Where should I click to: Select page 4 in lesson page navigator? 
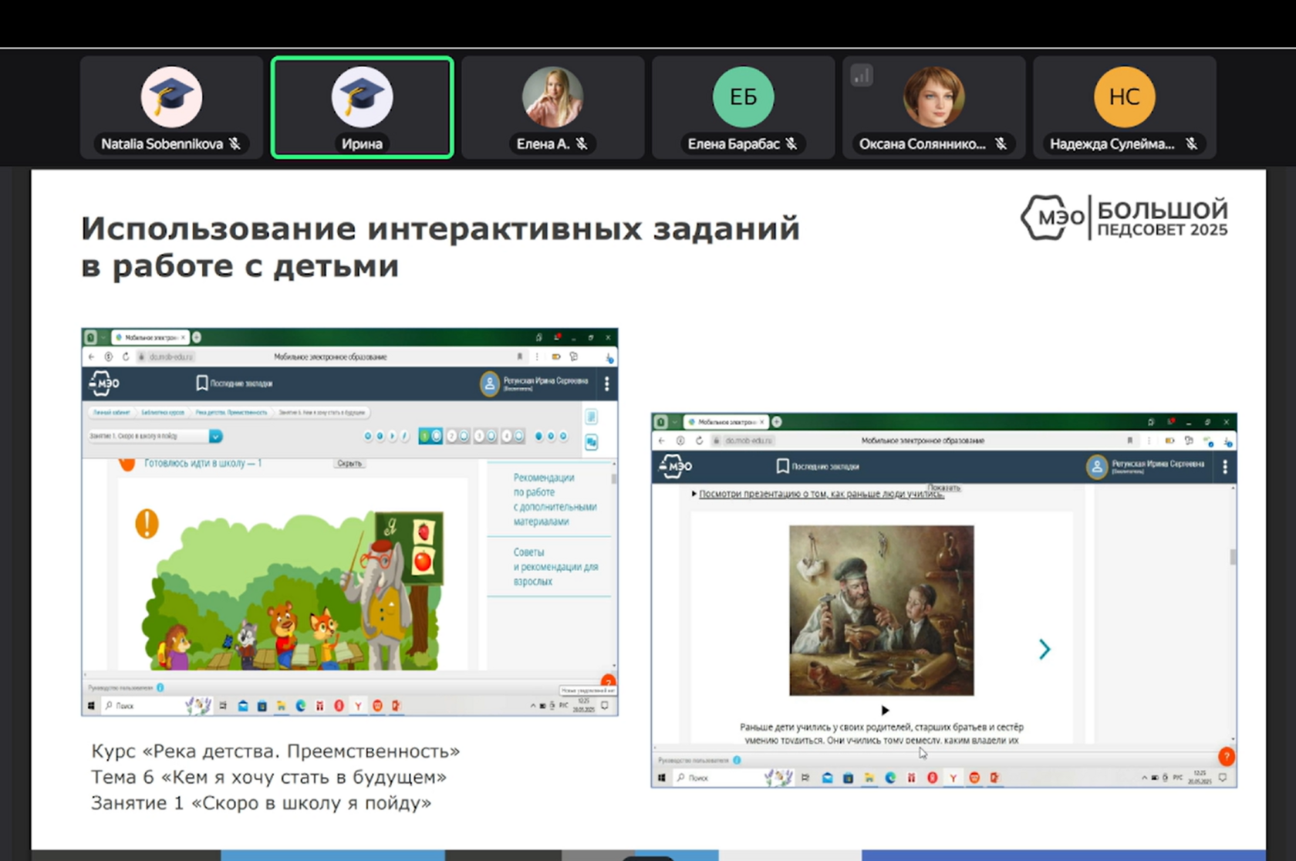coord(513,436)
